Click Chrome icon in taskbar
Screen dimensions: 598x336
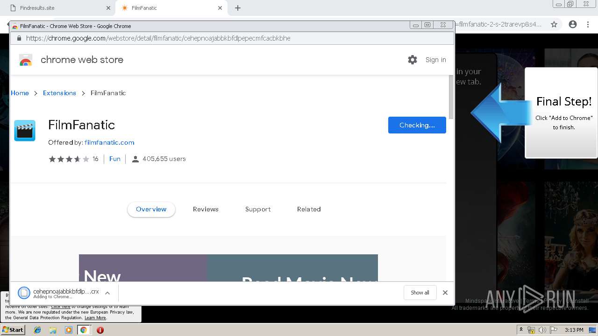(83, 330)
